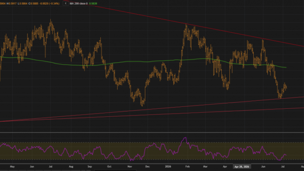Click the Apr label on the time axis
304x171 pixels.
(225, 167)
